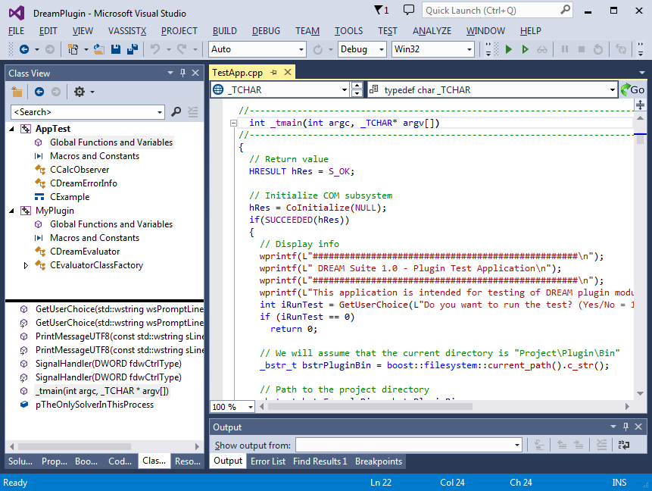
Task: Click the Quick Launch search field
Action: tap(491, 10)
